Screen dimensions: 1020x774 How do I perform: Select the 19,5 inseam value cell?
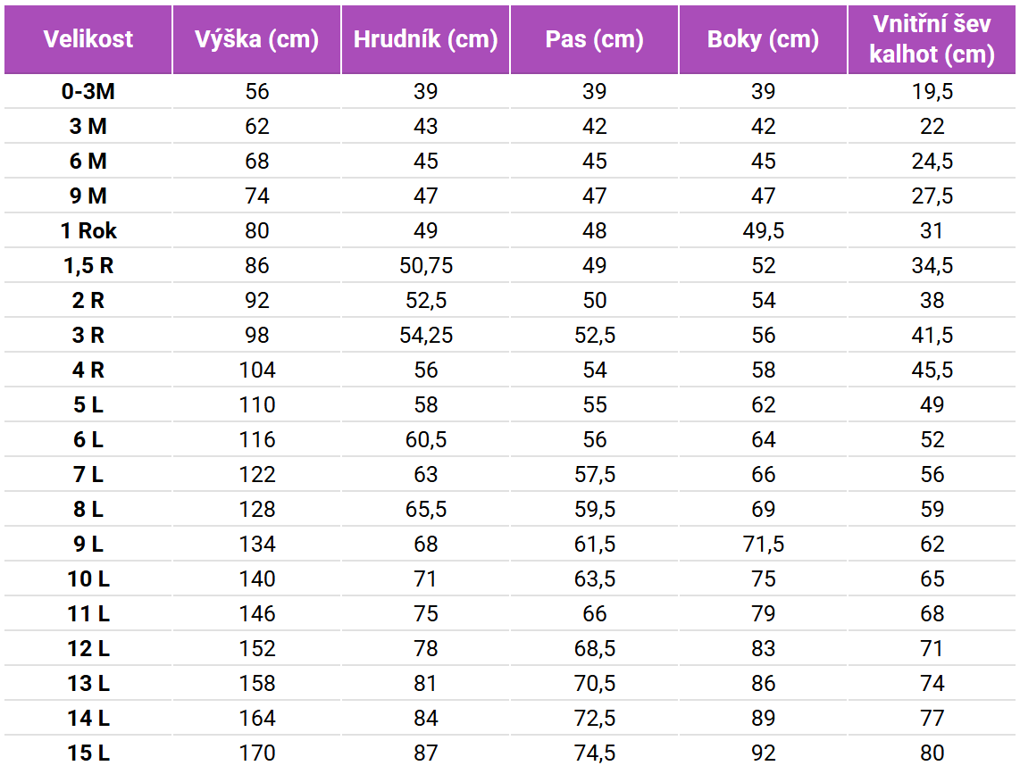[932, 91]
